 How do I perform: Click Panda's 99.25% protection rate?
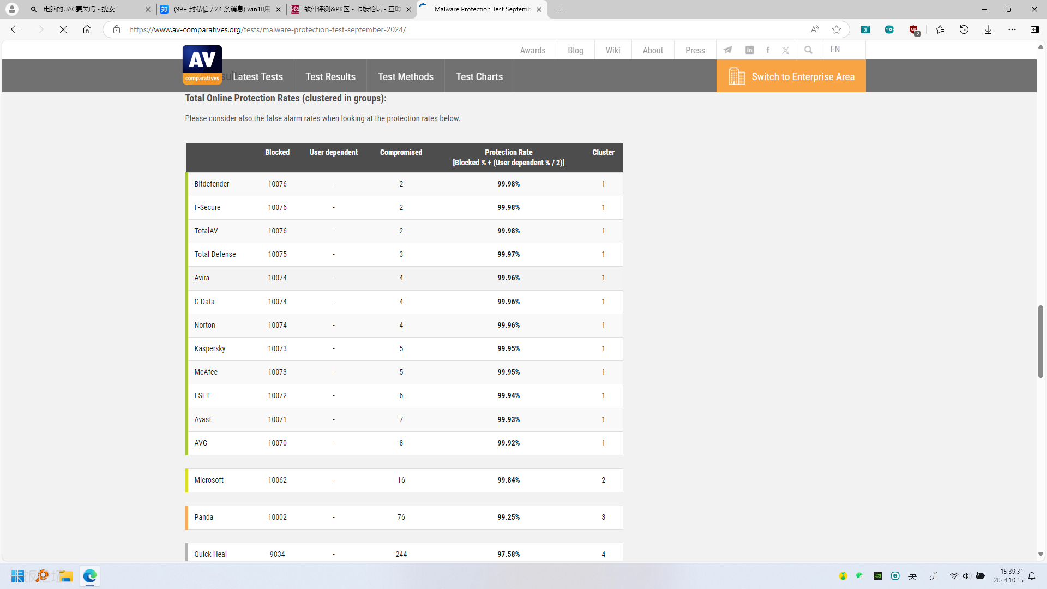(508, 517)
